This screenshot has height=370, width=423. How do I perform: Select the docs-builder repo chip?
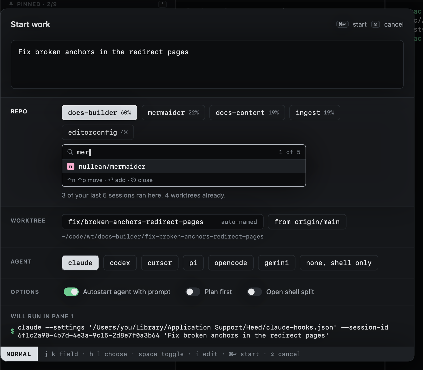point(99,113)
